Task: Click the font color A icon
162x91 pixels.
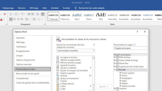Action: [x=1, y=19]
